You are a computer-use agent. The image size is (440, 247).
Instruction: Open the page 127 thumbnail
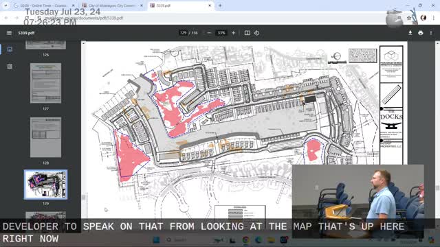tap(46, 83)
